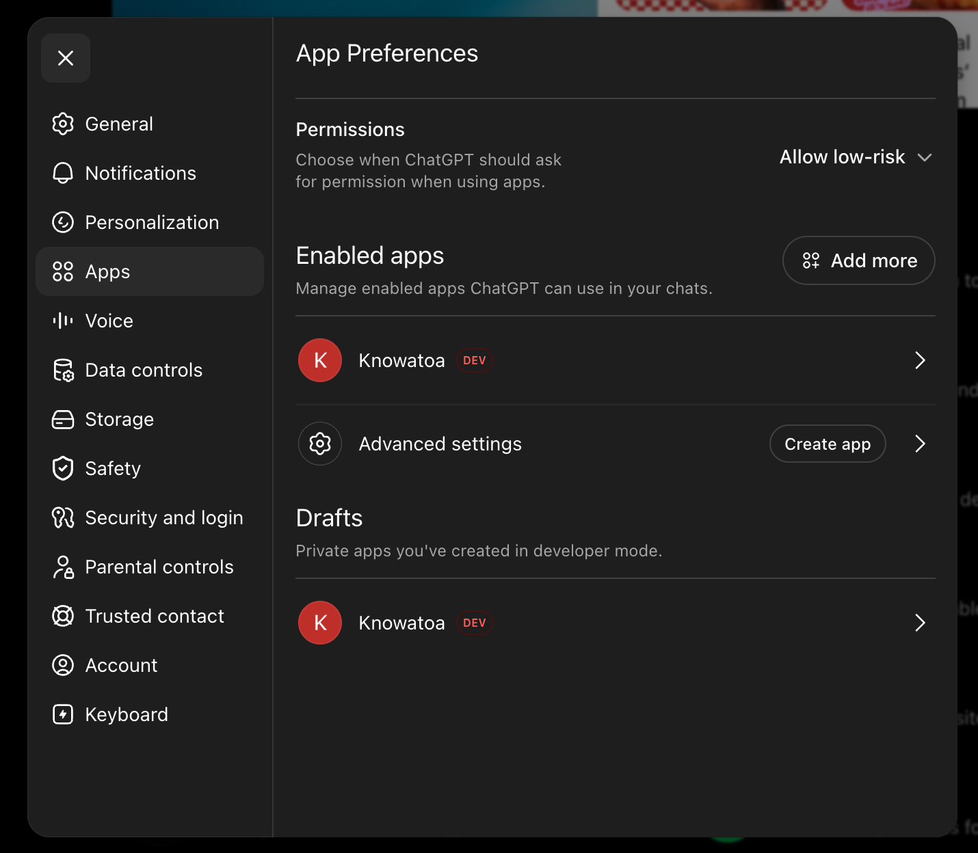
Task: Expand the Advanced settings chevron
Action: (920, 444)
